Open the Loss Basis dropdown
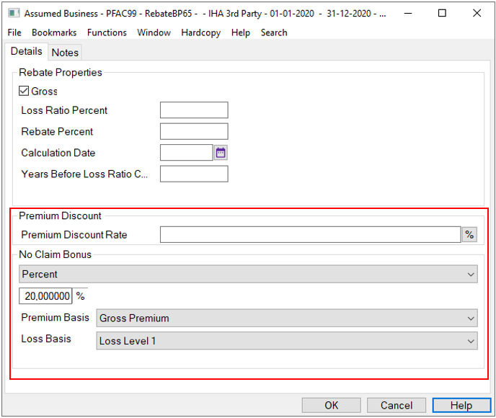Viewport: 496px width, 418px height. point(286,341)
